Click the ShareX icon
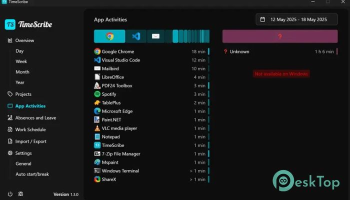This screenshot has height=200, width=350. (97, 179)
